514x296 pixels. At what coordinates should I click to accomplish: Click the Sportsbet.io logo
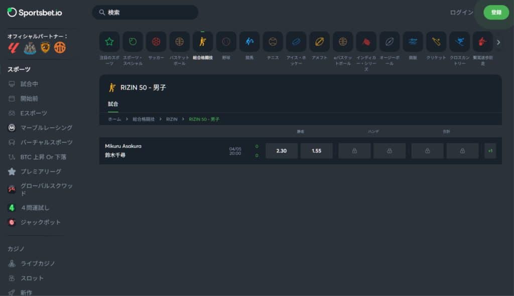pyautogui.click(x=35, y=13)
